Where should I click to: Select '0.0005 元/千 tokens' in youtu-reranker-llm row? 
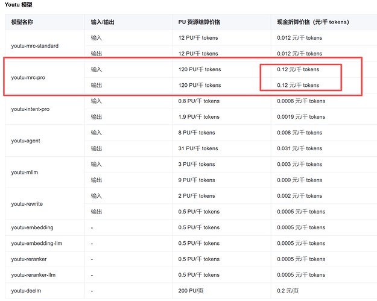[x=301, y=275]
